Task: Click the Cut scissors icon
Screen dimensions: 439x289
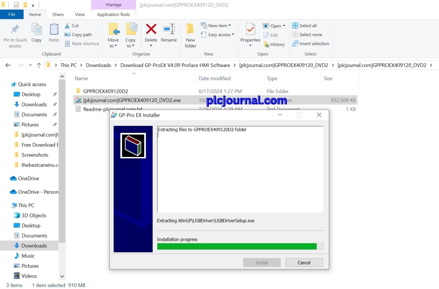Action: point(67,26)
